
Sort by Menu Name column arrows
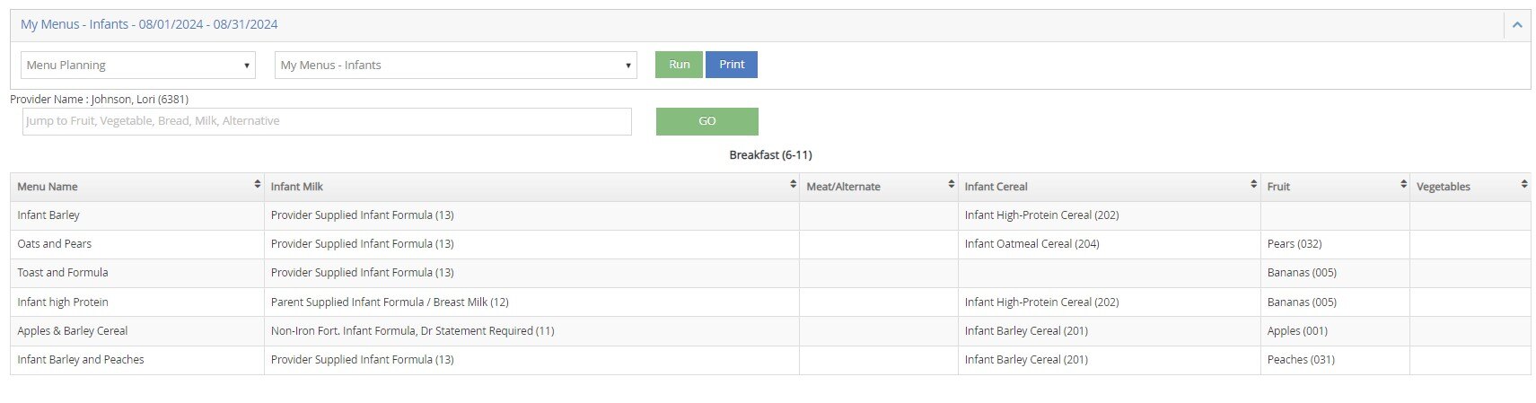point(258,184)
